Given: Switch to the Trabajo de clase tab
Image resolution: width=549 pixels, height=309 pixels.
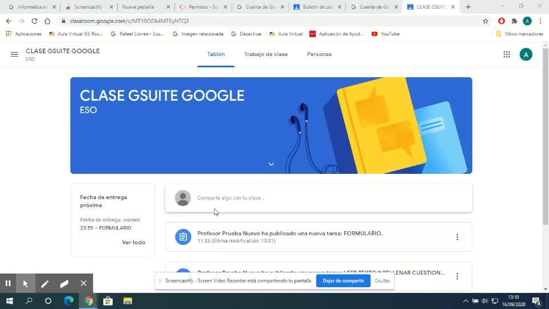Looking at the screenshot, I should [x=266, y=54].
